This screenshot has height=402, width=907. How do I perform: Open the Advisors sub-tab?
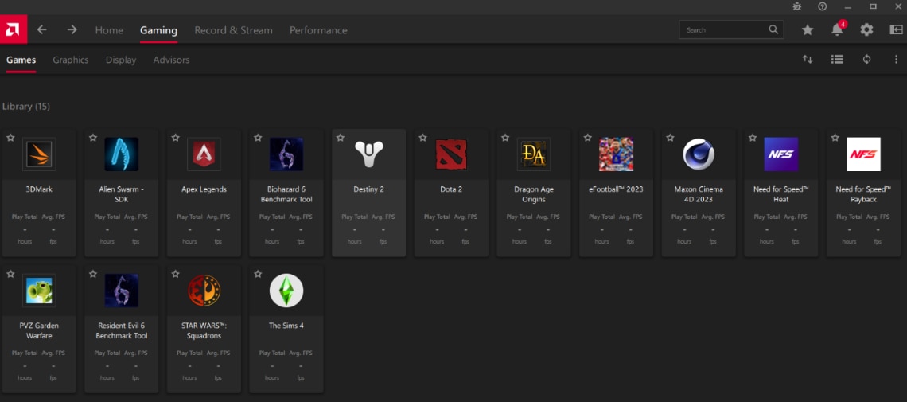[x=171, y=60]
